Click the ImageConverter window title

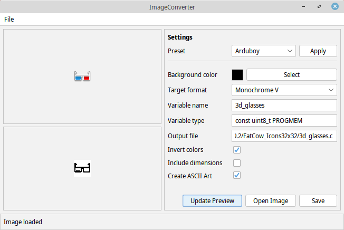tap(172, 7)
